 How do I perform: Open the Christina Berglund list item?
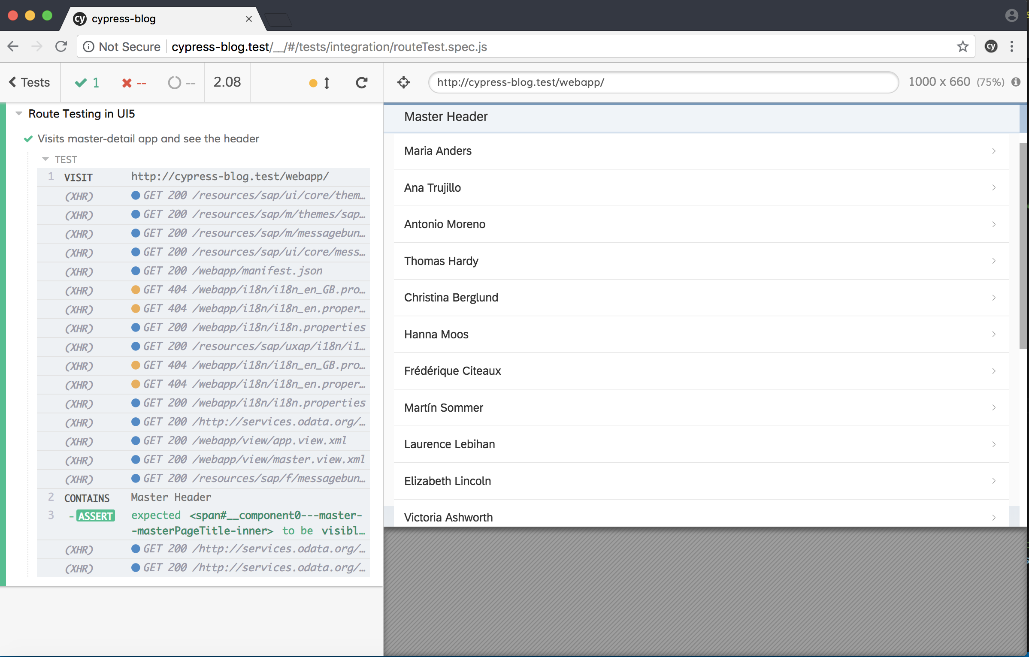point(701,298)
